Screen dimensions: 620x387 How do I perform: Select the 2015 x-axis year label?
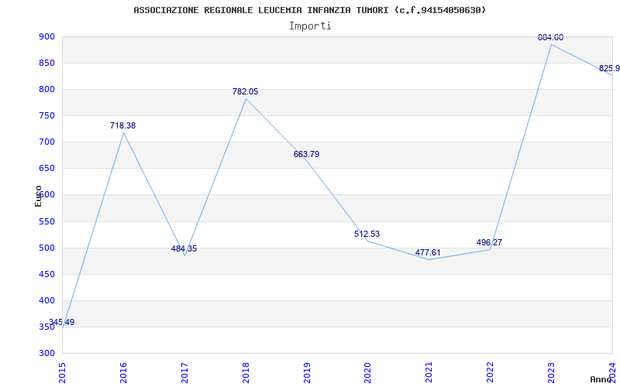click(x=63, y=372)
